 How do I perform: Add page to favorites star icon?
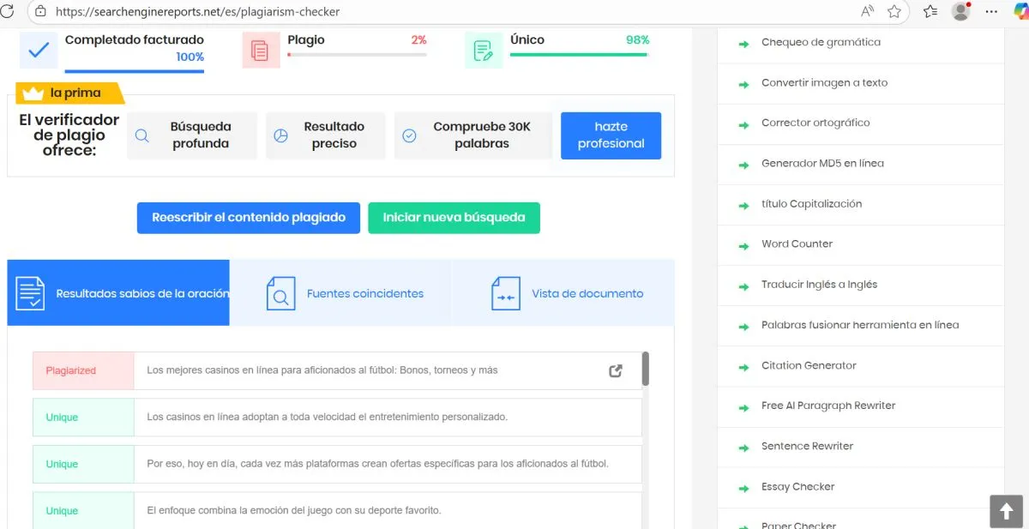[x=894, y=11]
